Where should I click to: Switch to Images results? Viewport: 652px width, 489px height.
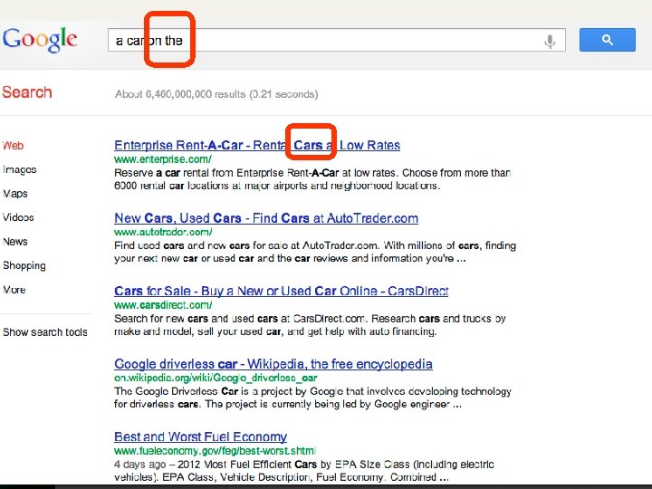pos(19,169)
